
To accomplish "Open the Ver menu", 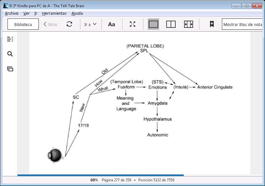I will pyautogui.click(x=27, y=13).
